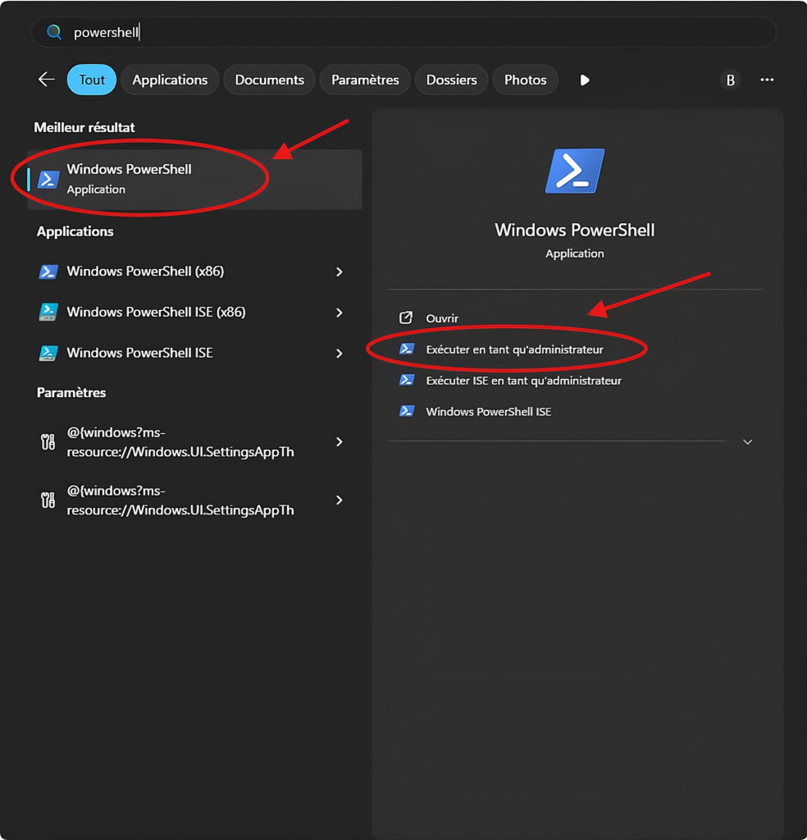Open the three-dot options menu

coord(767,80)
